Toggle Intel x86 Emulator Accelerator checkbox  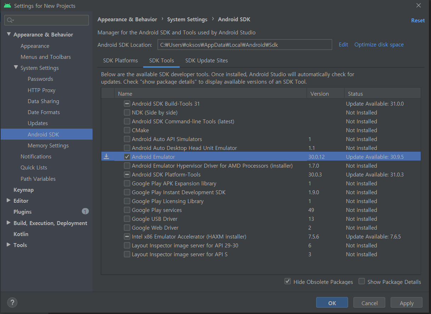click(x=127, y=237)
